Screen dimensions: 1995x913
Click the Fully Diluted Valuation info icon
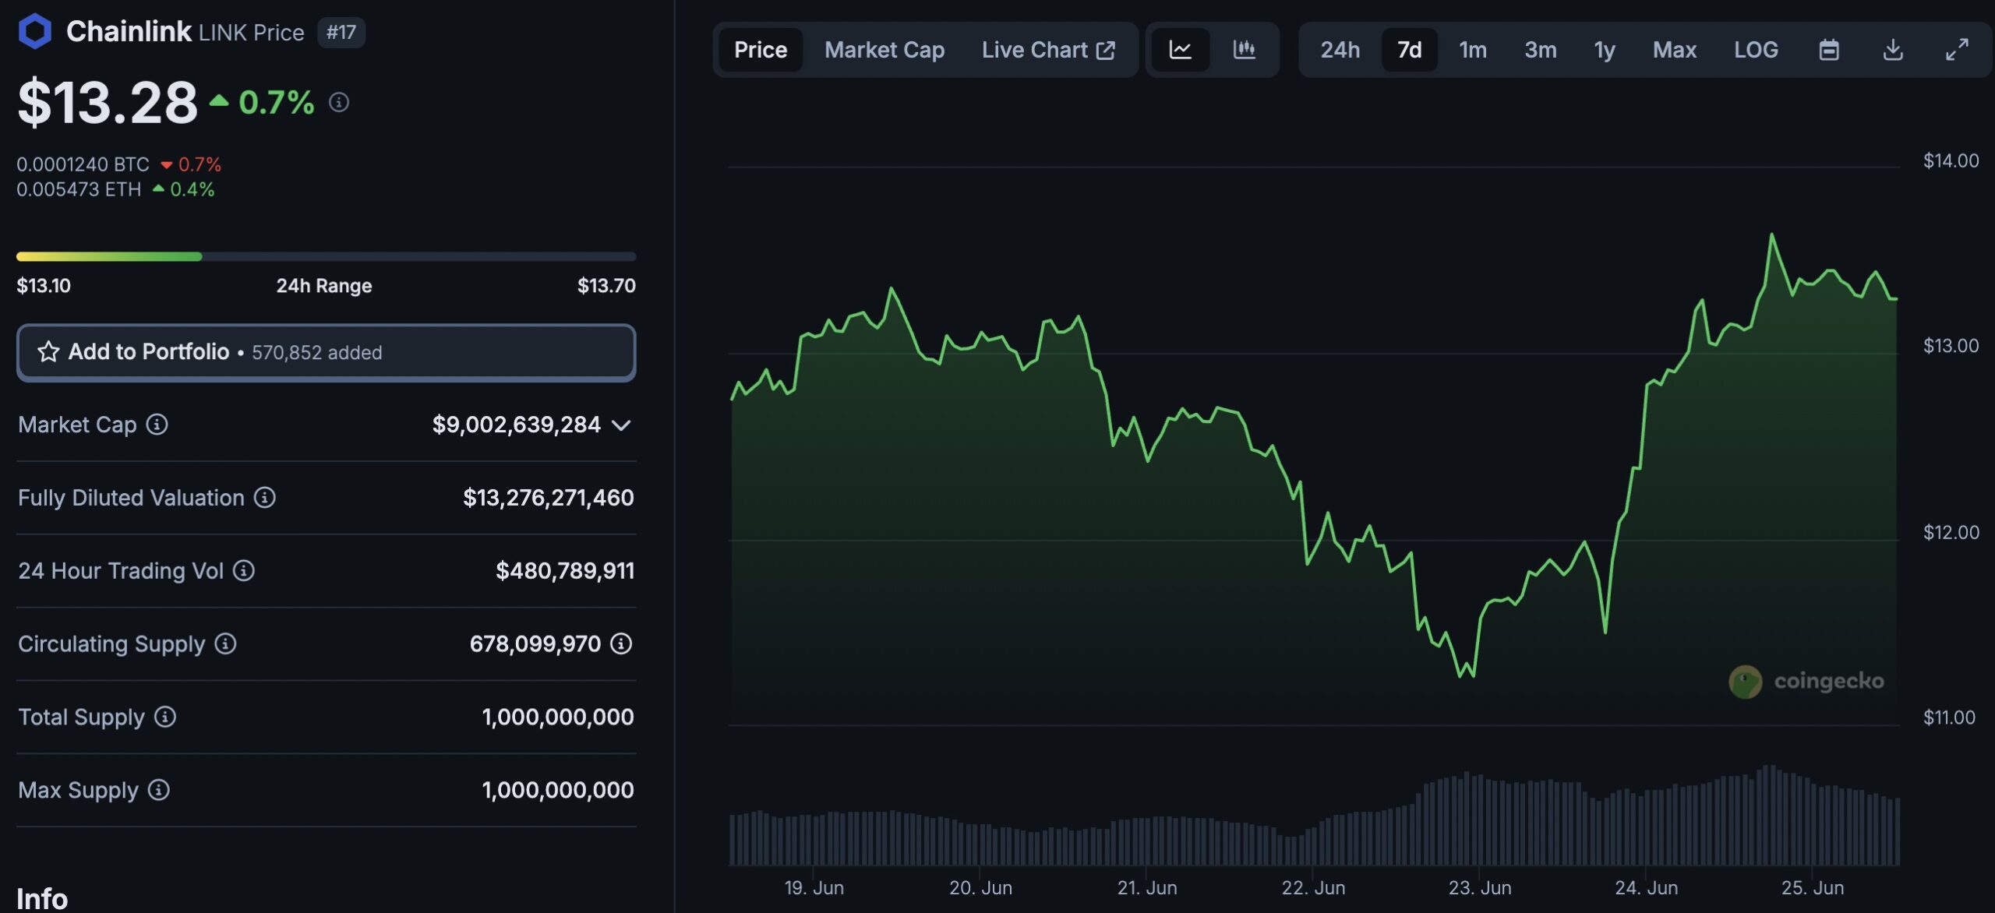tap(265, 498)
